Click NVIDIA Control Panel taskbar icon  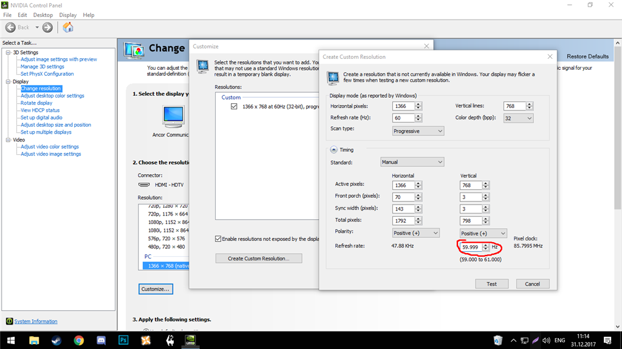click(x=190, y=341)
